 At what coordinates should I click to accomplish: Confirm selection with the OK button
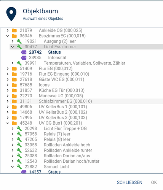coord(154,182)
